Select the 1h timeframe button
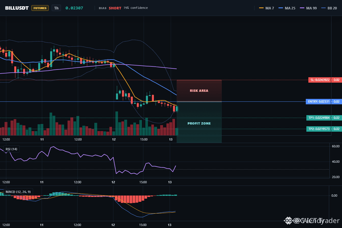The width and height of the screenshot is (342, 228). [56, 8]
